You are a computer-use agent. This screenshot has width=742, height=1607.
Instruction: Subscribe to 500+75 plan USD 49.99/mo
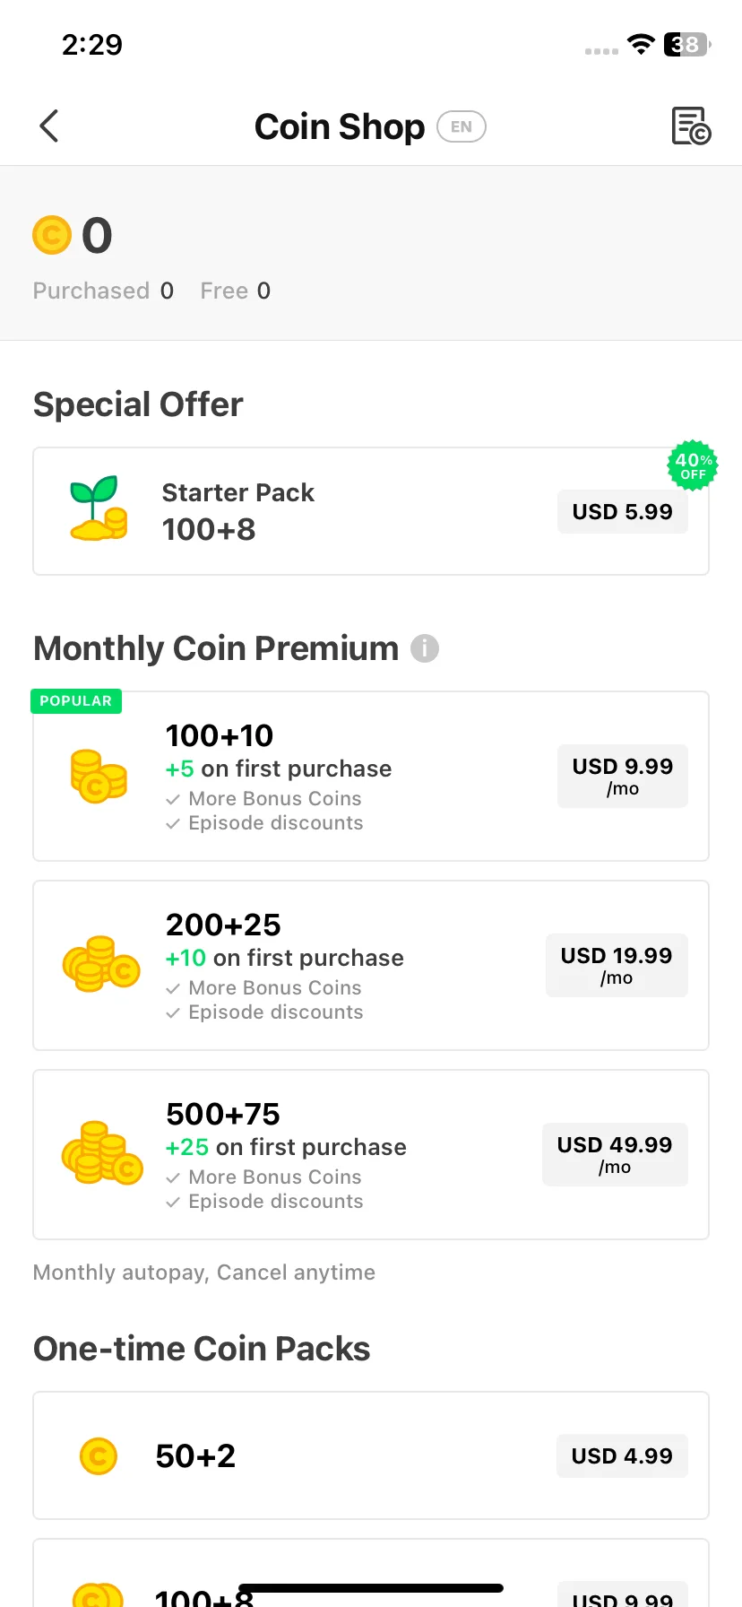pyautogui.click(x=615, y=1155)
